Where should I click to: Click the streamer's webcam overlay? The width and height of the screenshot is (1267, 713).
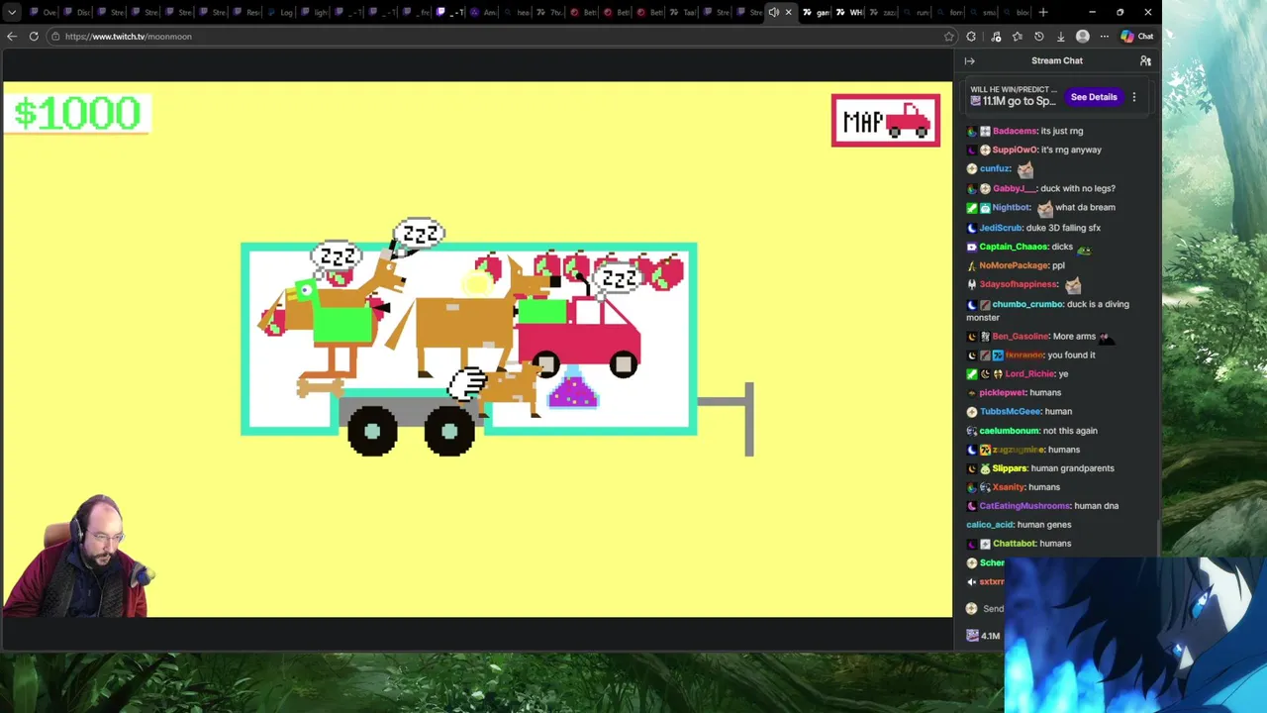(x=79, y=557)
